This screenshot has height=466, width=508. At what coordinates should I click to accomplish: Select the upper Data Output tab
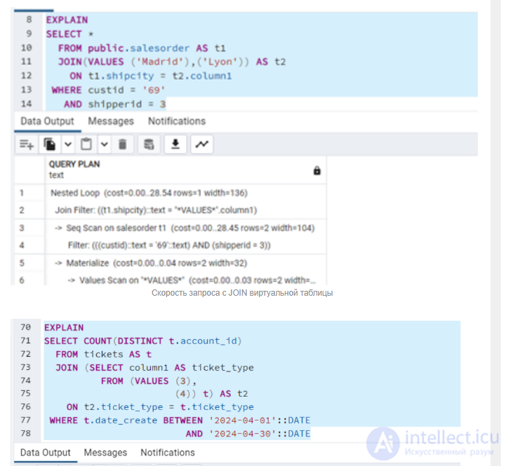[47, 121]
